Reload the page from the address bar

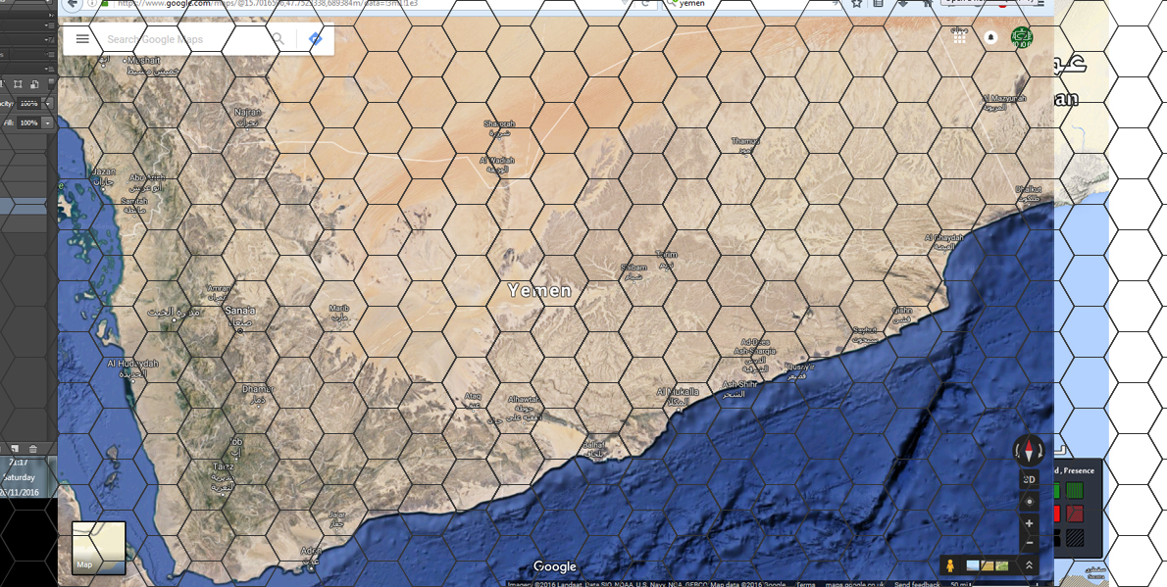[x=644, y=3]
